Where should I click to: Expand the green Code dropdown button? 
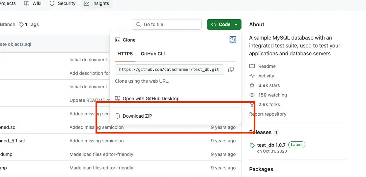pos(224,24)
